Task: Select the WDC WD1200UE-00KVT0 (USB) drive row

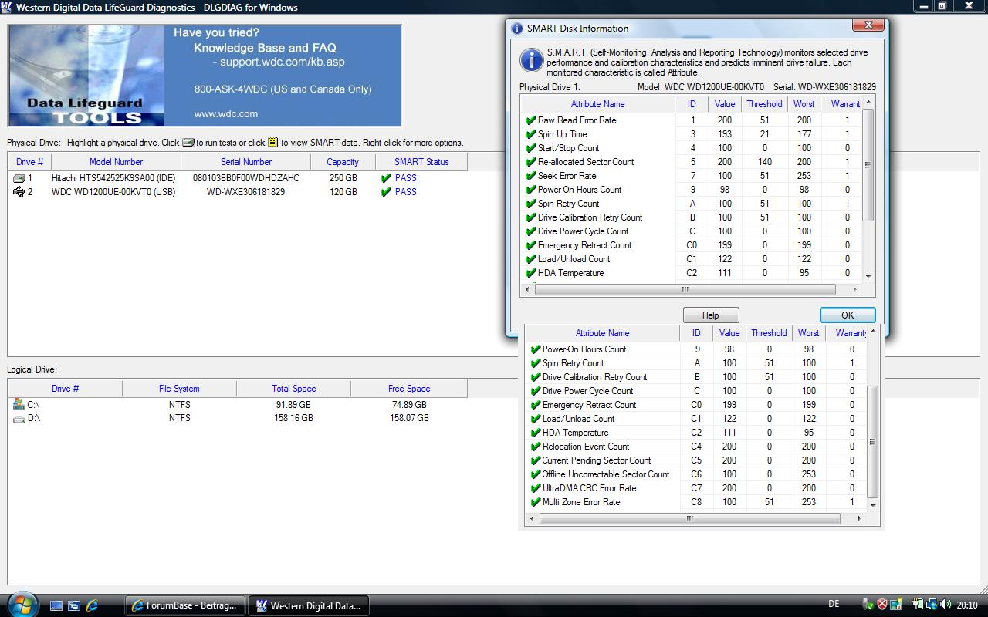Action: pos(238,192)
